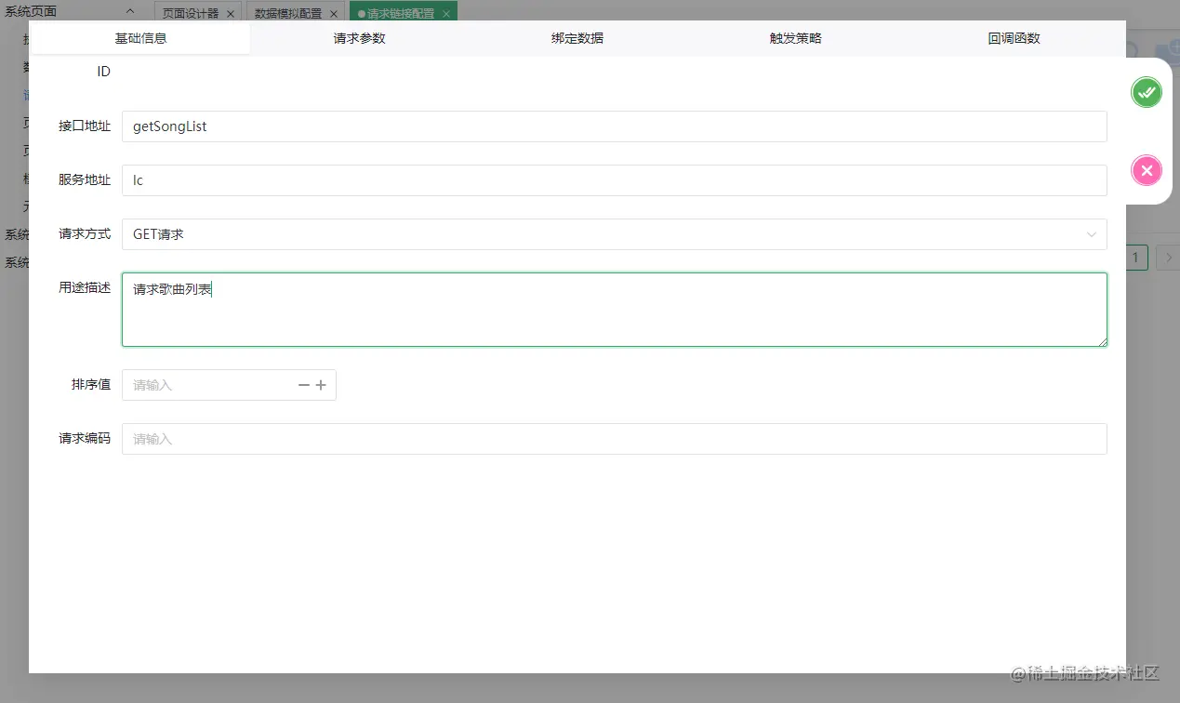Close the 数据模拟配置 tab
The height and width of the screenshot is (703, 1180).
point(333,14)
